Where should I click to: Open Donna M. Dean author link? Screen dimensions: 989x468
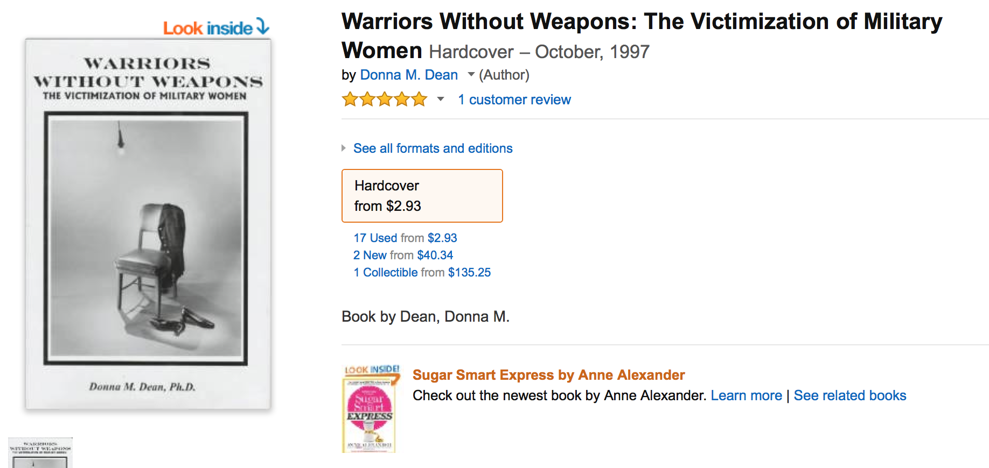[409, 75]
